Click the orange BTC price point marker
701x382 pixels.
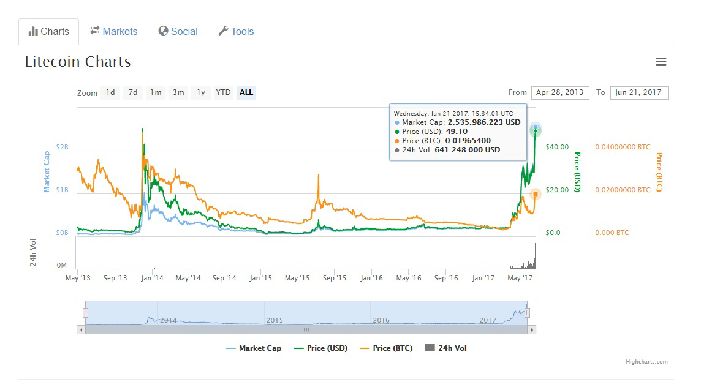pos(536,194)
